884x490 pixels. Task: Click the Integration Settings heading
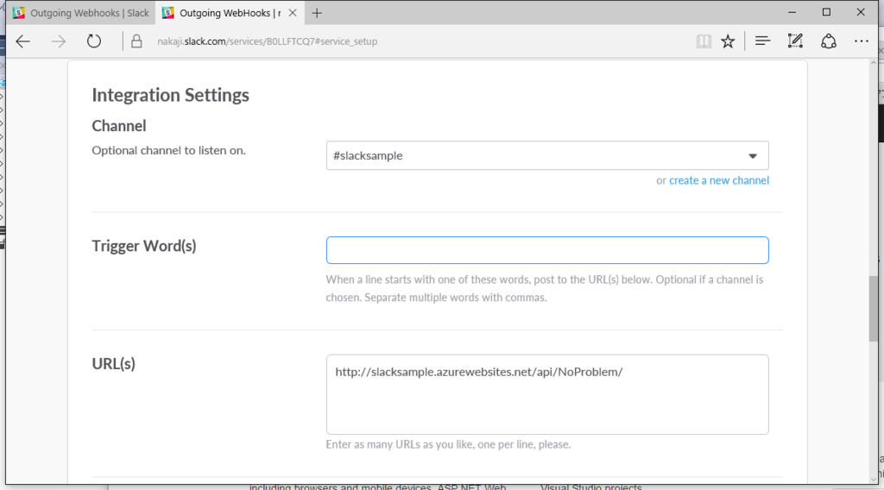(x=170, y=95)
